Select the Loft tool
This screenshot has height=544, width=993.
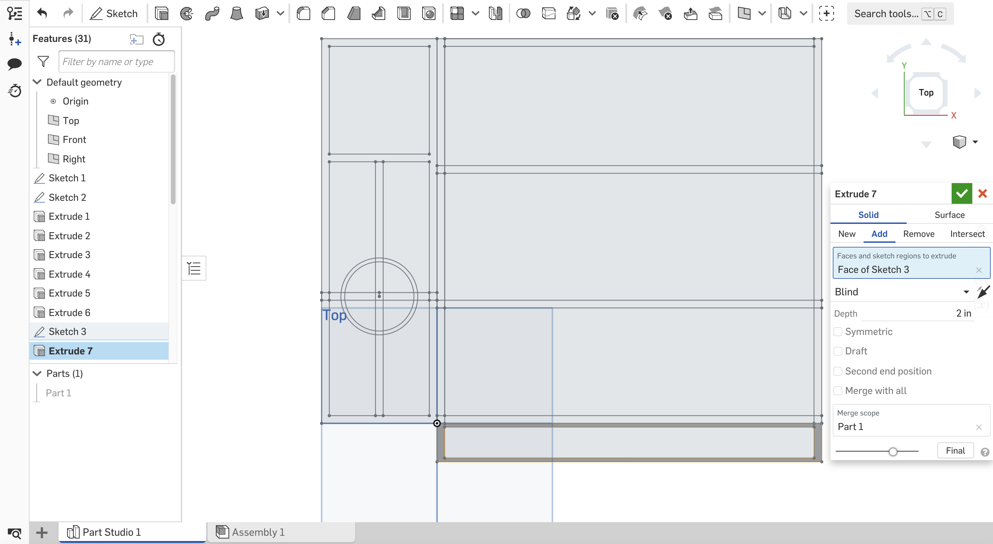click(x=237, y=13)
